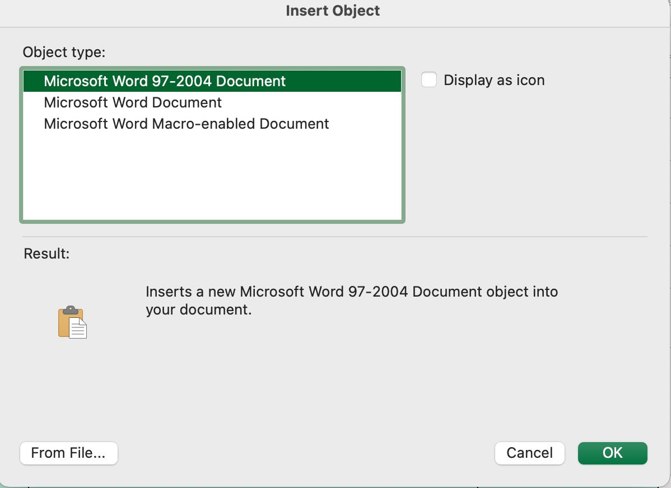Select Microsoft Word 97-2004 Document type

coord(212,81)
